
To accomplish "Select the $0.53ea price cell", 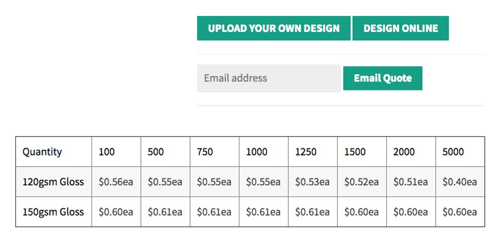I will point(312,182).
